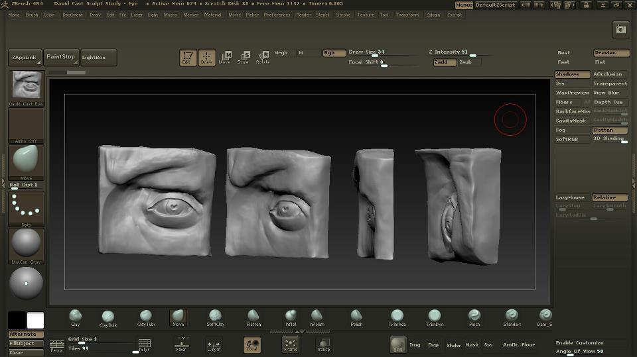This screenshot has height=357, width=637.
Task: Open the Alpha Off selector
Action: [26, 125]
